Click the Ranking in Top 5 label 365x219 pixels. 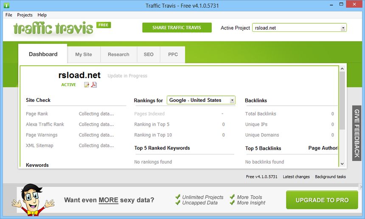pos(152,124)
